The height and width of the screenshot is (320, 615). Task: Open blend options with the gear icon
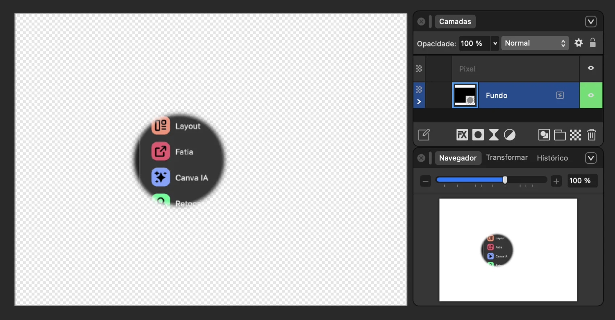578,43
